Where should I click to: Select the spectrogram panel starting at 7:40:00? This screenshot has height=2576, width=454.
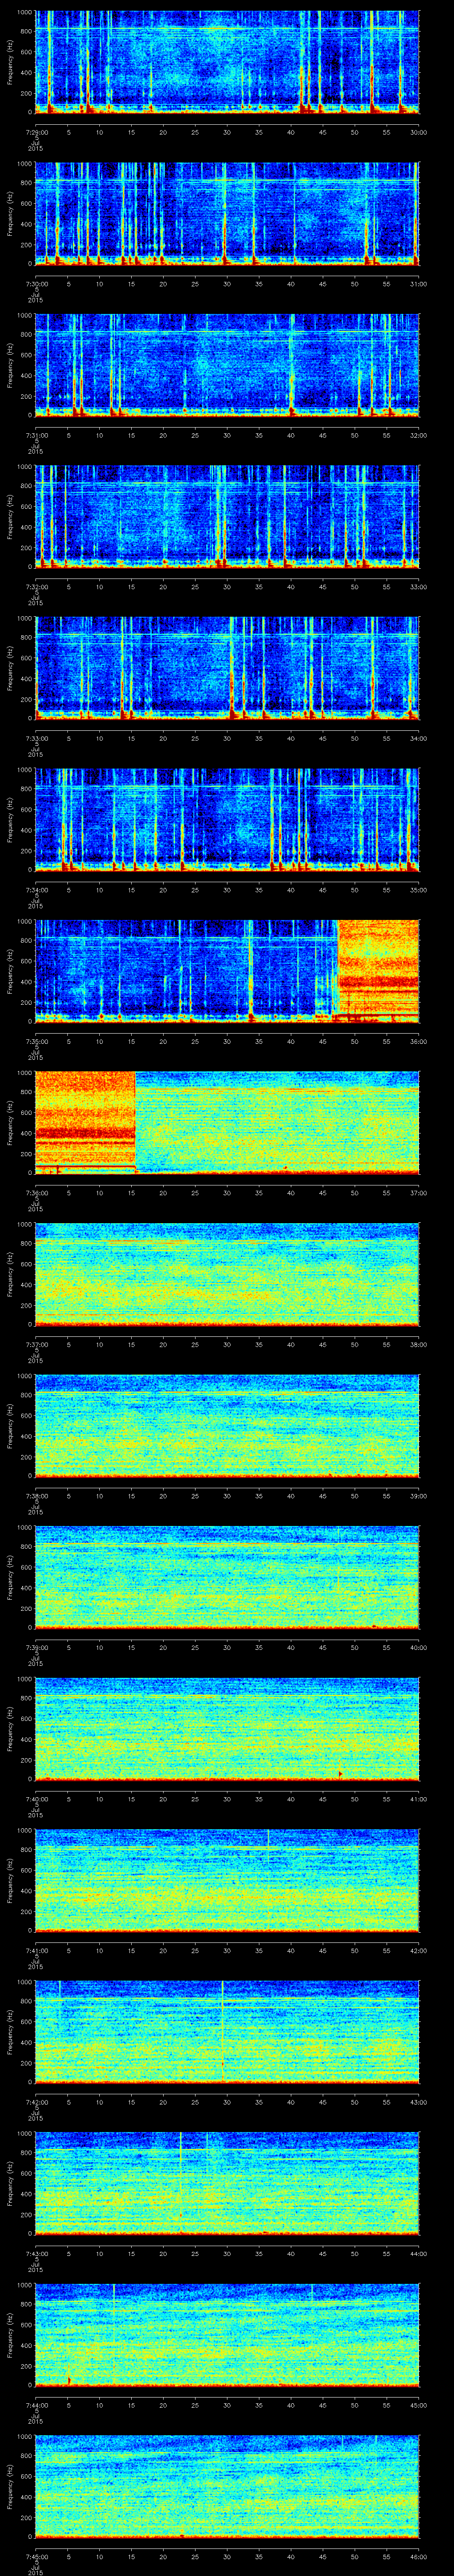point(227,1728)
